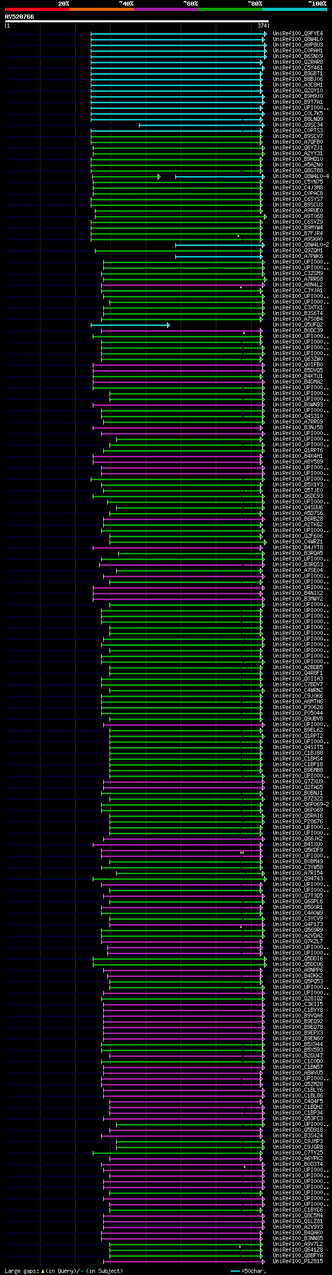
Task: Click the UniRef100_Q9SC34 label
Action: click(x=298, y=125)
